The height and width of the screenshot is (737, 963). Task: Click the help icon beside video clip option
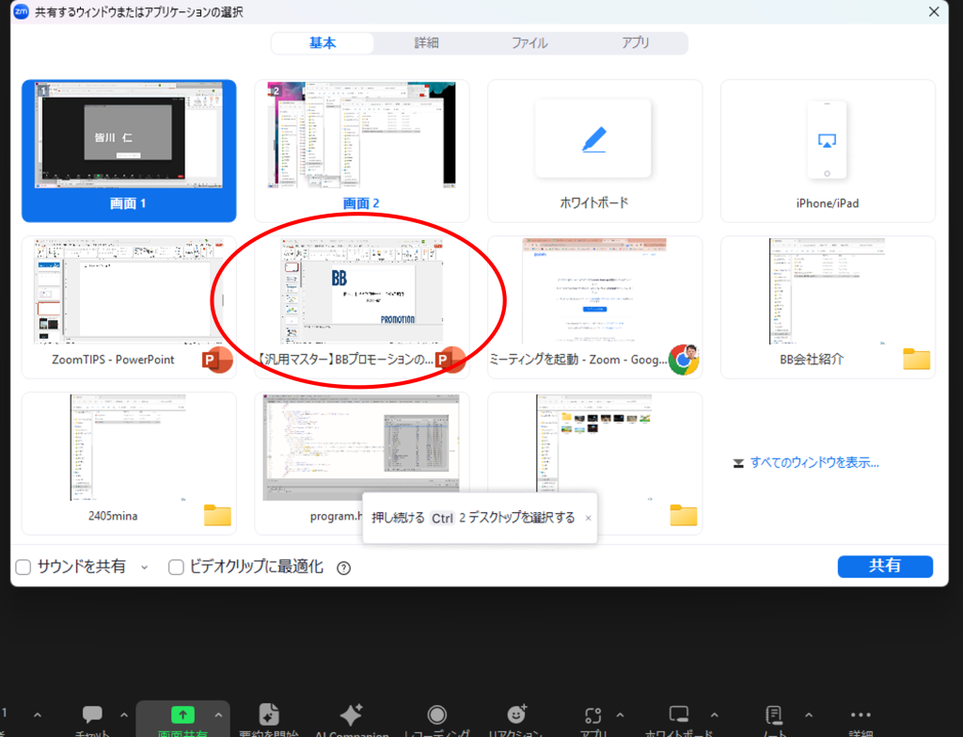pyautogui.click(x=343, y=568)
